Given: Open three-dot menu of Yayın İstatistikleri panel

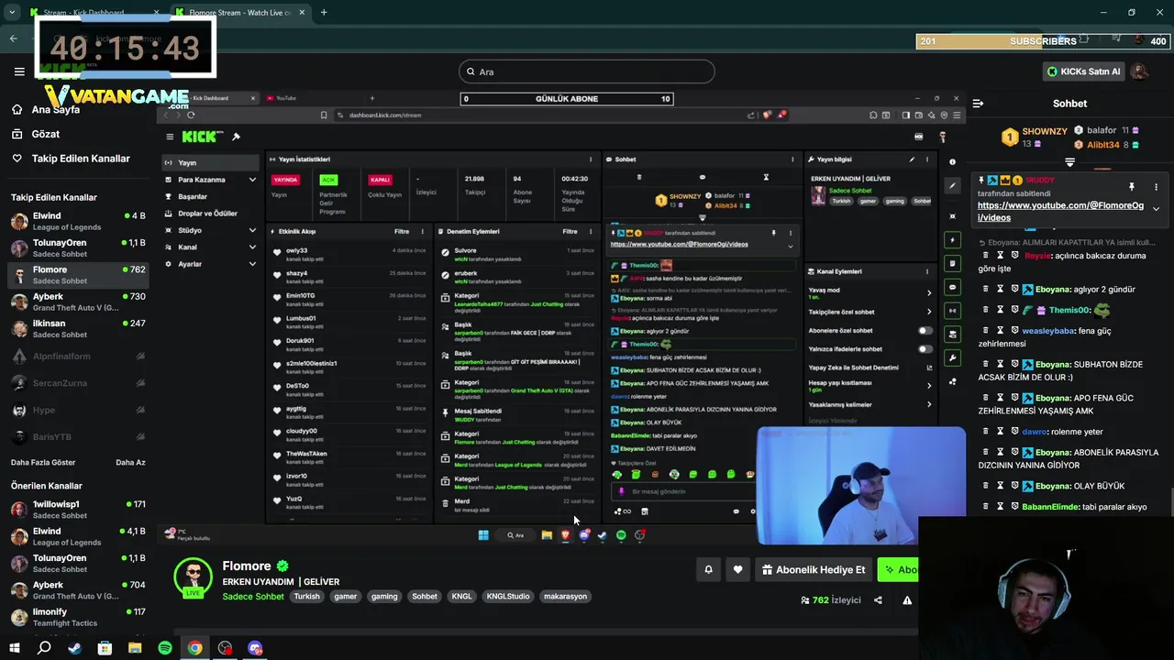Looking at the screenshot, I should coord(591,159).
